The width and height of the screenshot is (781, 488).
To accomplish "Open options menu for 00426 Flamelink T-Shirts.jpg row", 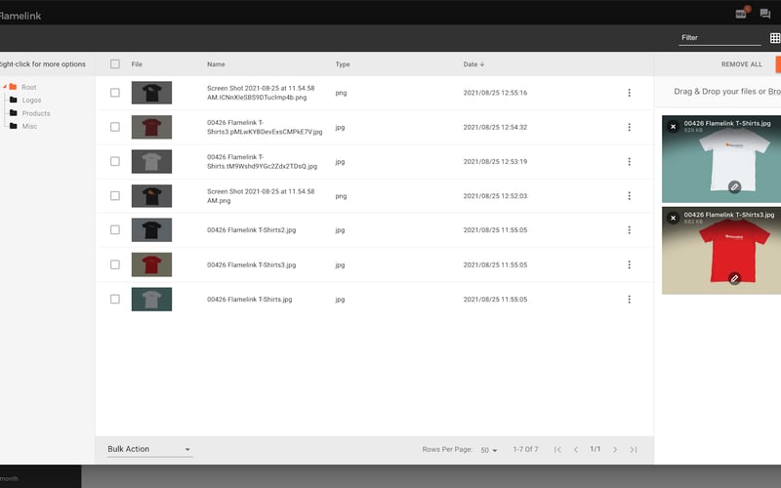I will tap(629, 300).
